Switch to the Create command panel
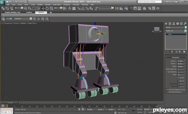Image resolution: width=188 pixels, height=114 pixels. pos(166,24)
